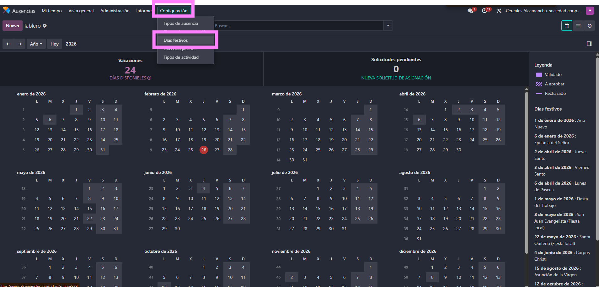This screenshot has height=287, width=599.
Task: Open search options dropdown arrow
Action: point(388,26)
